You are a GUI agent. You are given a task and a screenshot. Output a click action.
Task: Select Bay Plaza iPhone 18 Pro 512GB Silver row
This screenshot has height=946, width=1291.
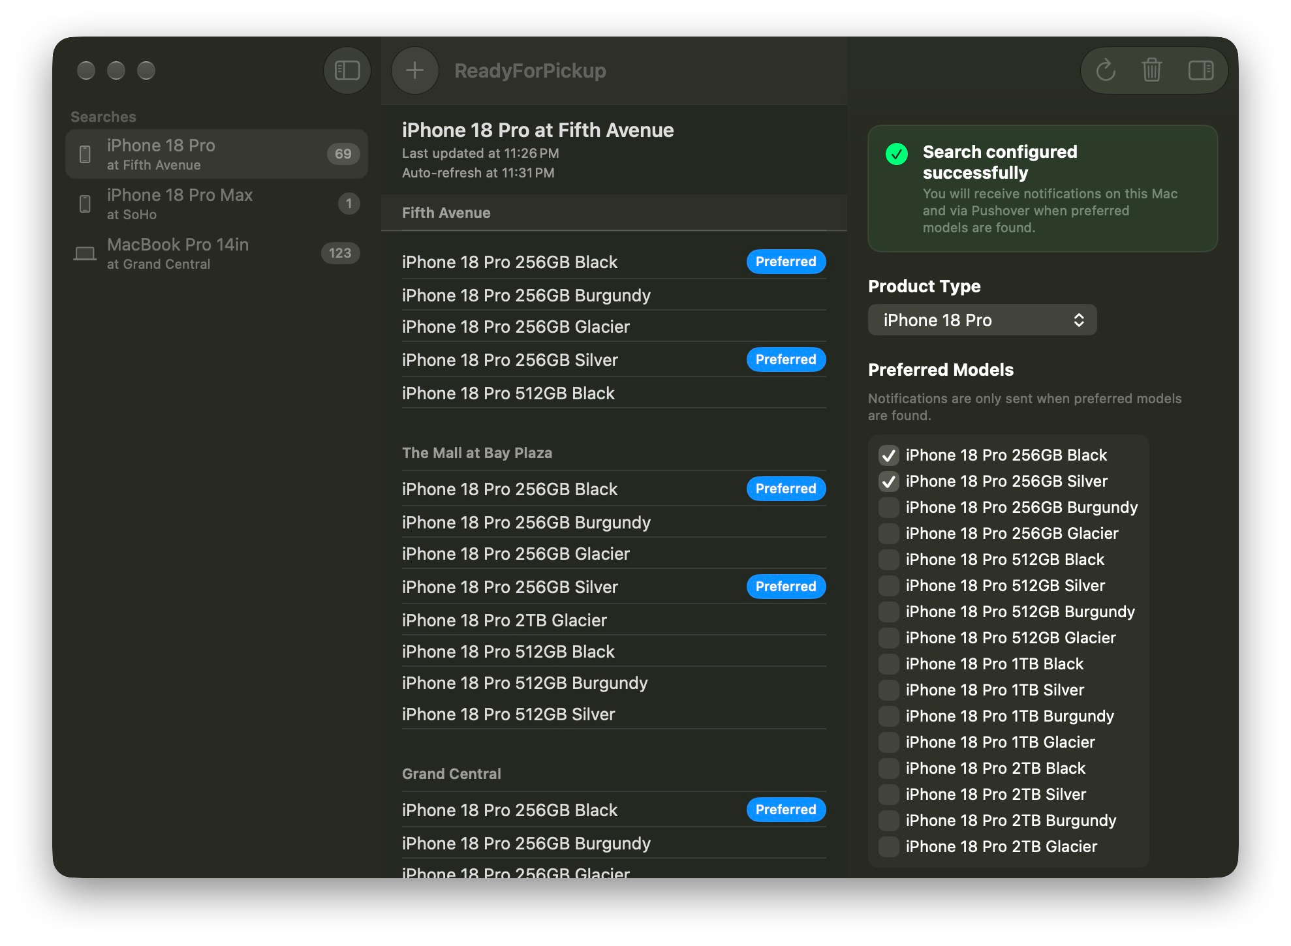(x=614, y=714)
